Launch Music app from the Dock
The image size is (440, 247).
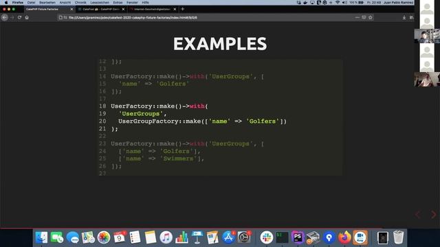click(x=166, y=237)
